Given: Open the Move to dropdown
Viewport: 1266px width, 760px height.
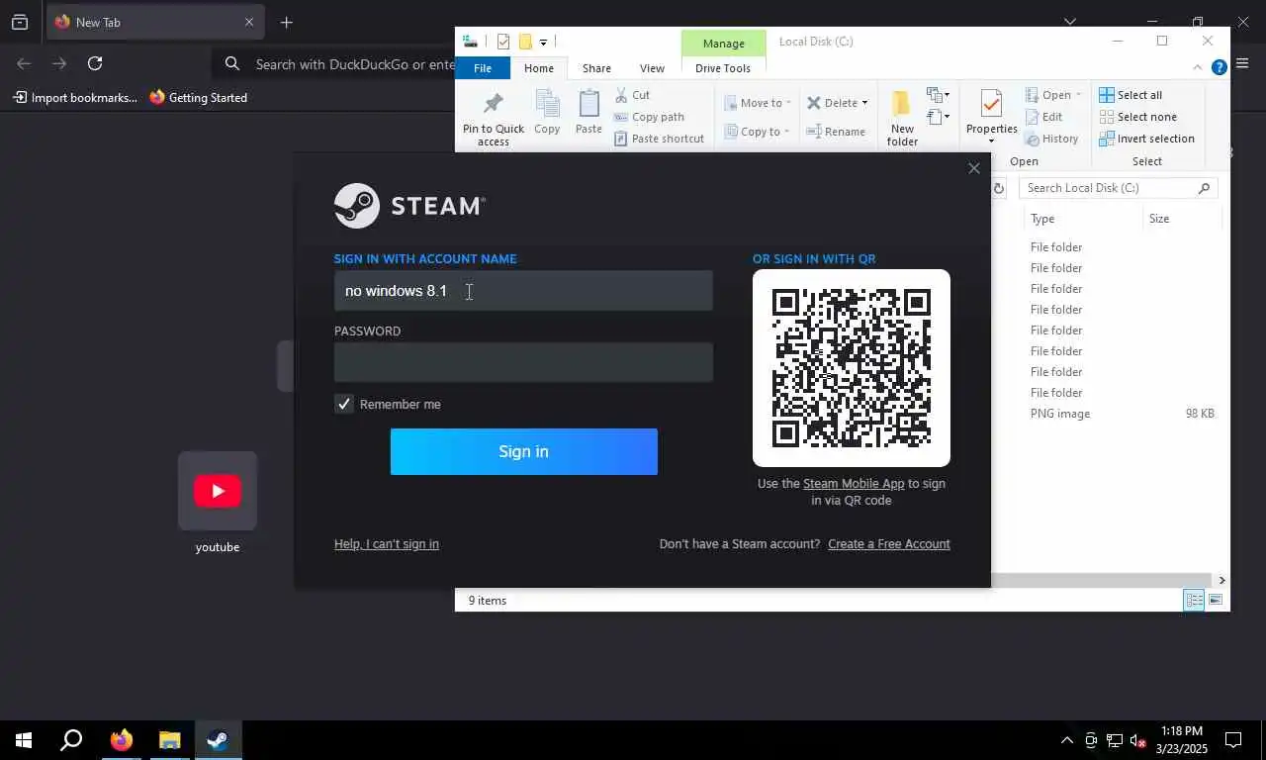Looking at the screenshot, I should 757,103.
